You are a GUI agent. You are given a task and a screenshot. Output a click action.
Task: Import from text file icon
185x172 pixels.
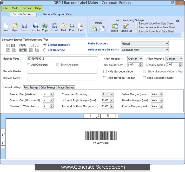tap(102, 29)
